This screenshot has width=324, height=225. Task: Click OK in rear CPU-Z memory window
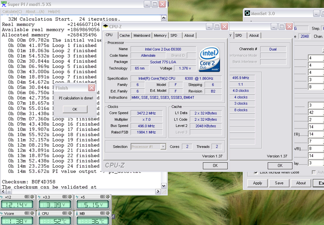click(280, 166)
